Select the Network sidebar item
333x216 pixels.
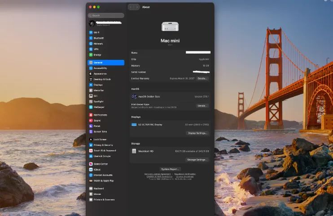[x=106, y=44]
